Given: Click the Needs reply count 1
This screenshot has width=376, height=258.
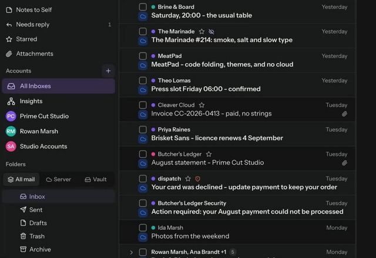Looking at the screenshot, I should tap(110, 25).
